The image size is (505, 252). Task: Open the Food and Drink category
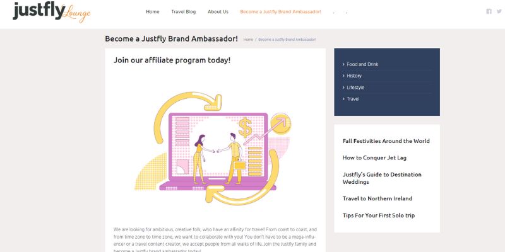click(x=362, y=64)
